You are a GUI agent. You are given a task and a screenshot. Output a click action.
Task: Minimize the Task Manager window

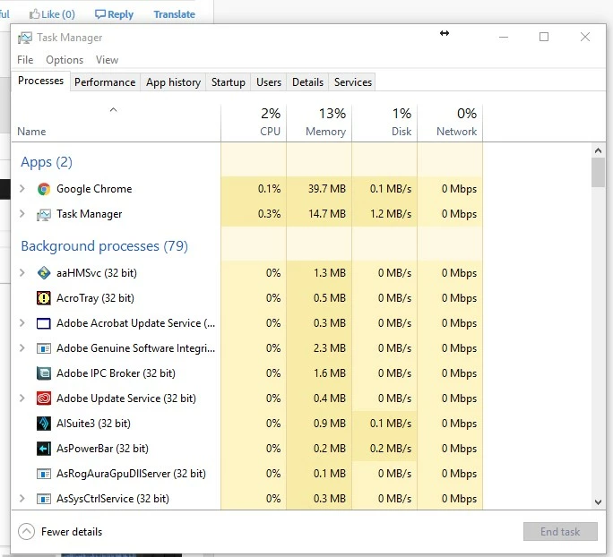click(504, 37)
